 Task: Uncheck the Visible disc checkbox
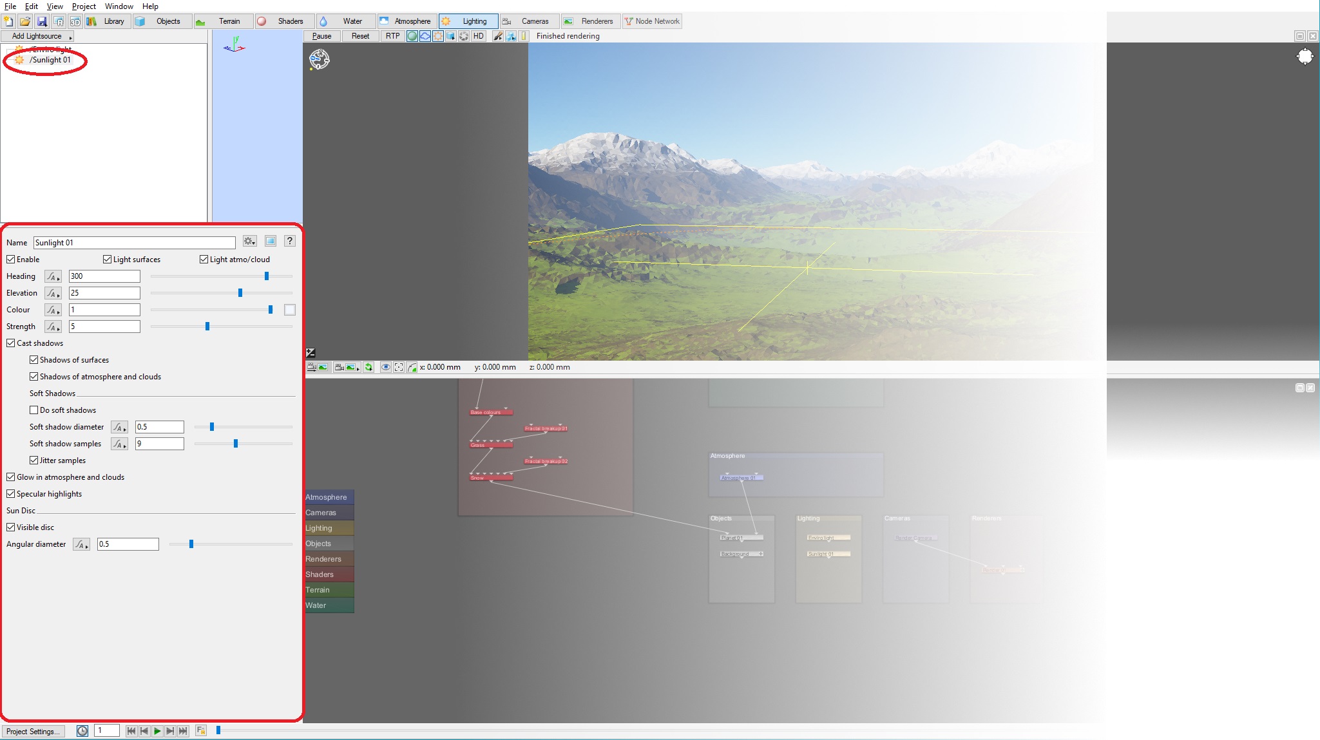click(11, 527)
